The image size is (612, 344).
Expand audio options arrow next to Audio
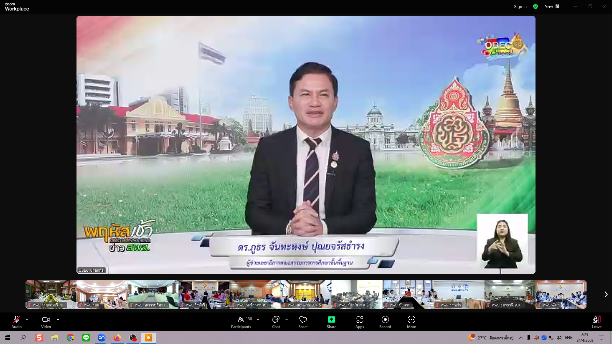(x=27, y=319)
